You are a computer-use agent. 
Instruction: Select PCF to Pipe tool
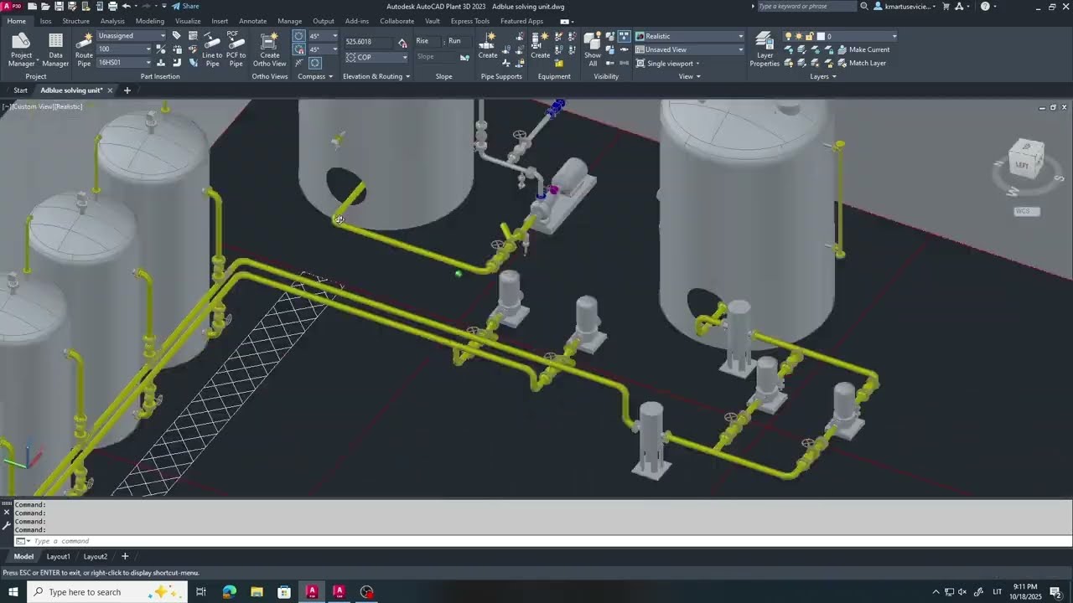pos(236,49)
